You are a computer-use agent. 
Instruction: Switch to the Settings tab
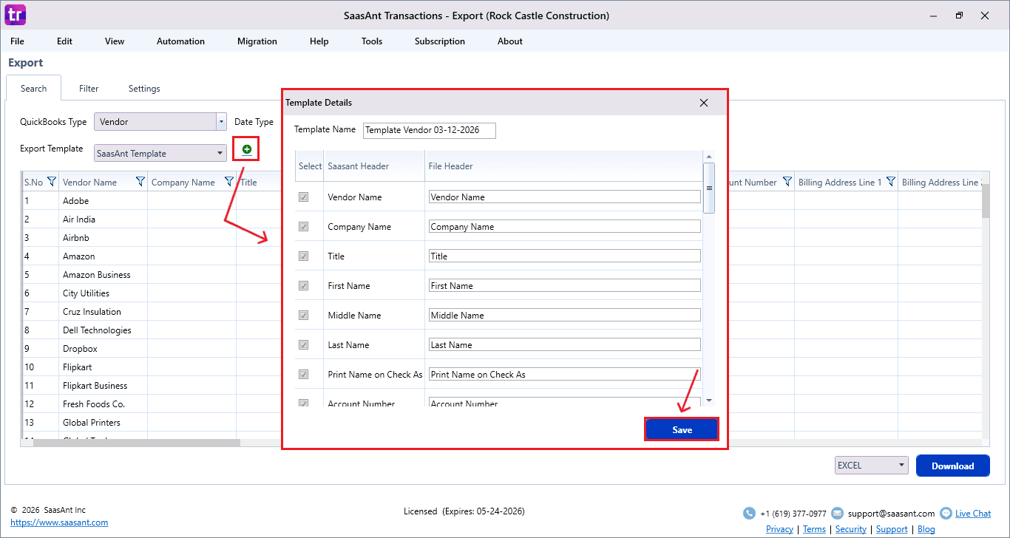(144, 89)
